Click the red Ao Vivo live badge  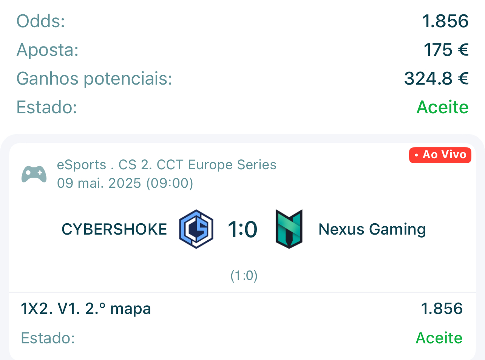tap(440, 155)
